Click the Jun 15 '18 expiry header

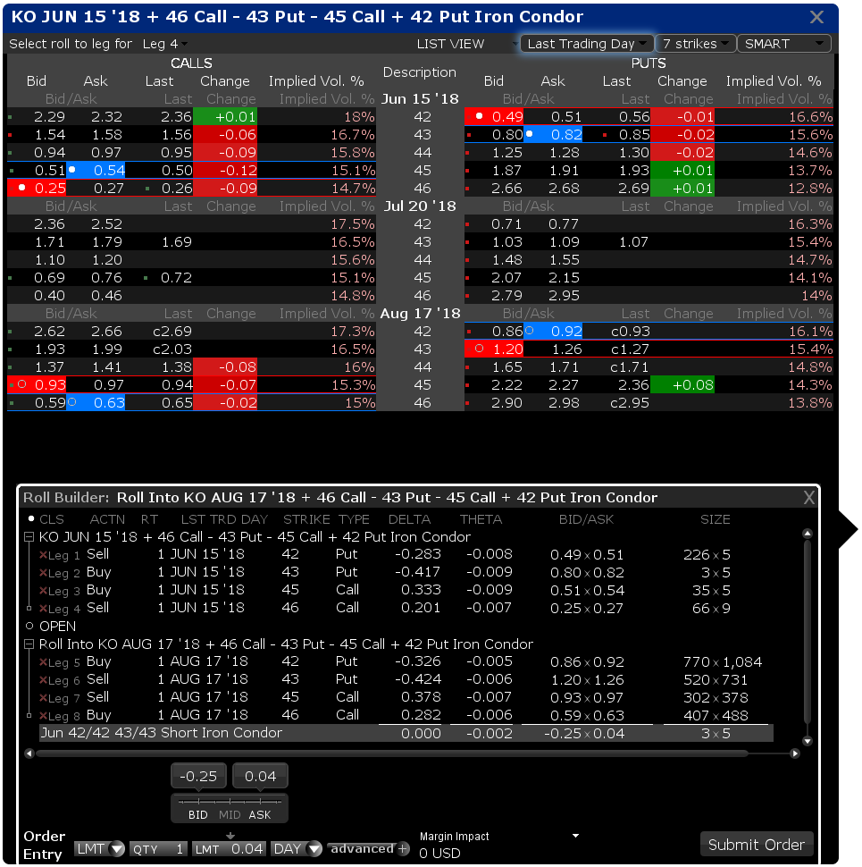[x=420, y=99]
